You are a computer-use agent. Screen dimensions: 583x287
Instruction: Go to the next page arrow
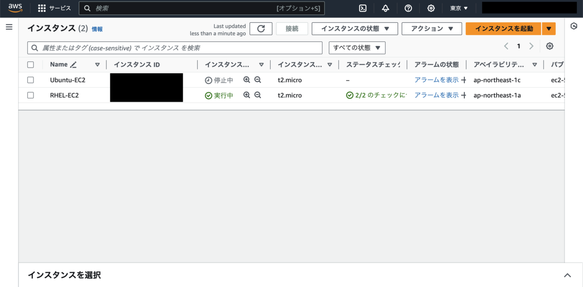point(531,46)
